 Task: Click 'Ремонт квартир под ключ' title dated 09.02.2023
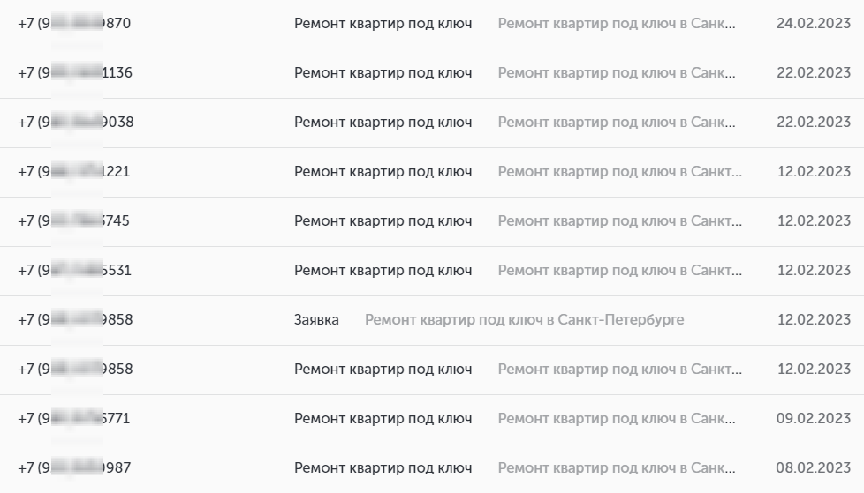coord(383,419)
